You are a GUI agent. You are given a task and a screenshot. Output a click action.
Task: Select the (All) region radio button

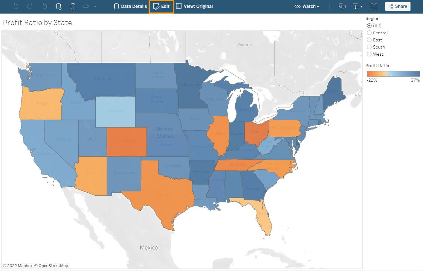[x=369, y=26]
